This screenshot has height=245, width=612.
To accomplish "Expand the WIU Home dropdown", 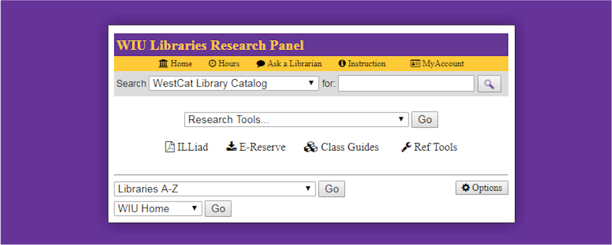I will [158, 209].
